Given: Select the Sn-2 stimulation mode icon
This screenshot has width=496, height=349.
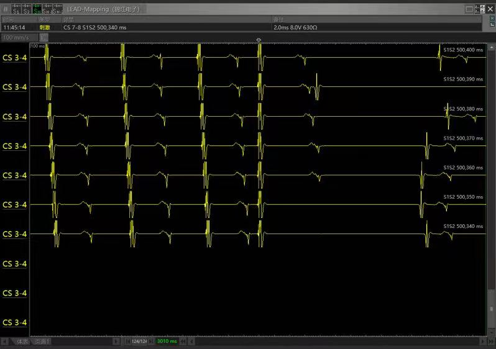Looking at the screenshot, I should coord(57,9).
